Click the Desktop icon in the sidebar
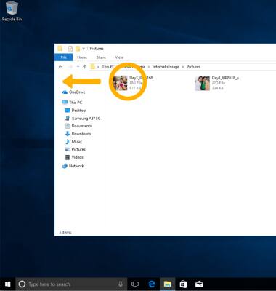 click(x=68, y=111)
